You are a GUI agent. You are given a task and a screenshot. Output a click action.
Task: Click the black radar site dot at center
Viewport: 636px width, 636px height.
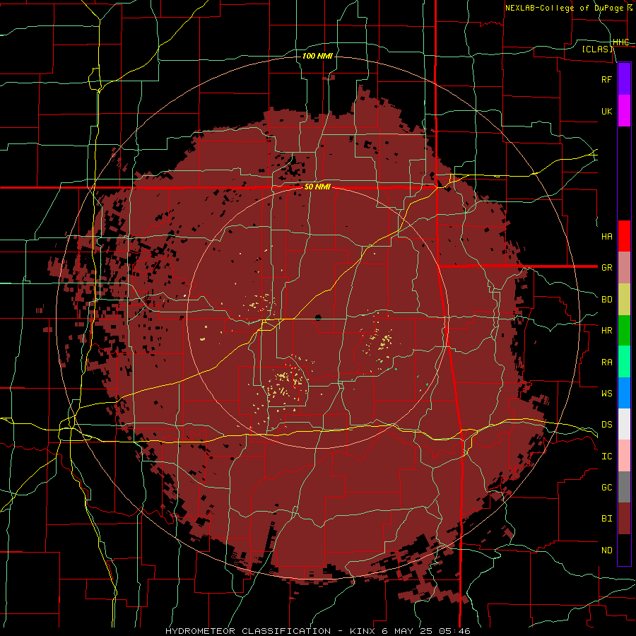coord(318,317)
